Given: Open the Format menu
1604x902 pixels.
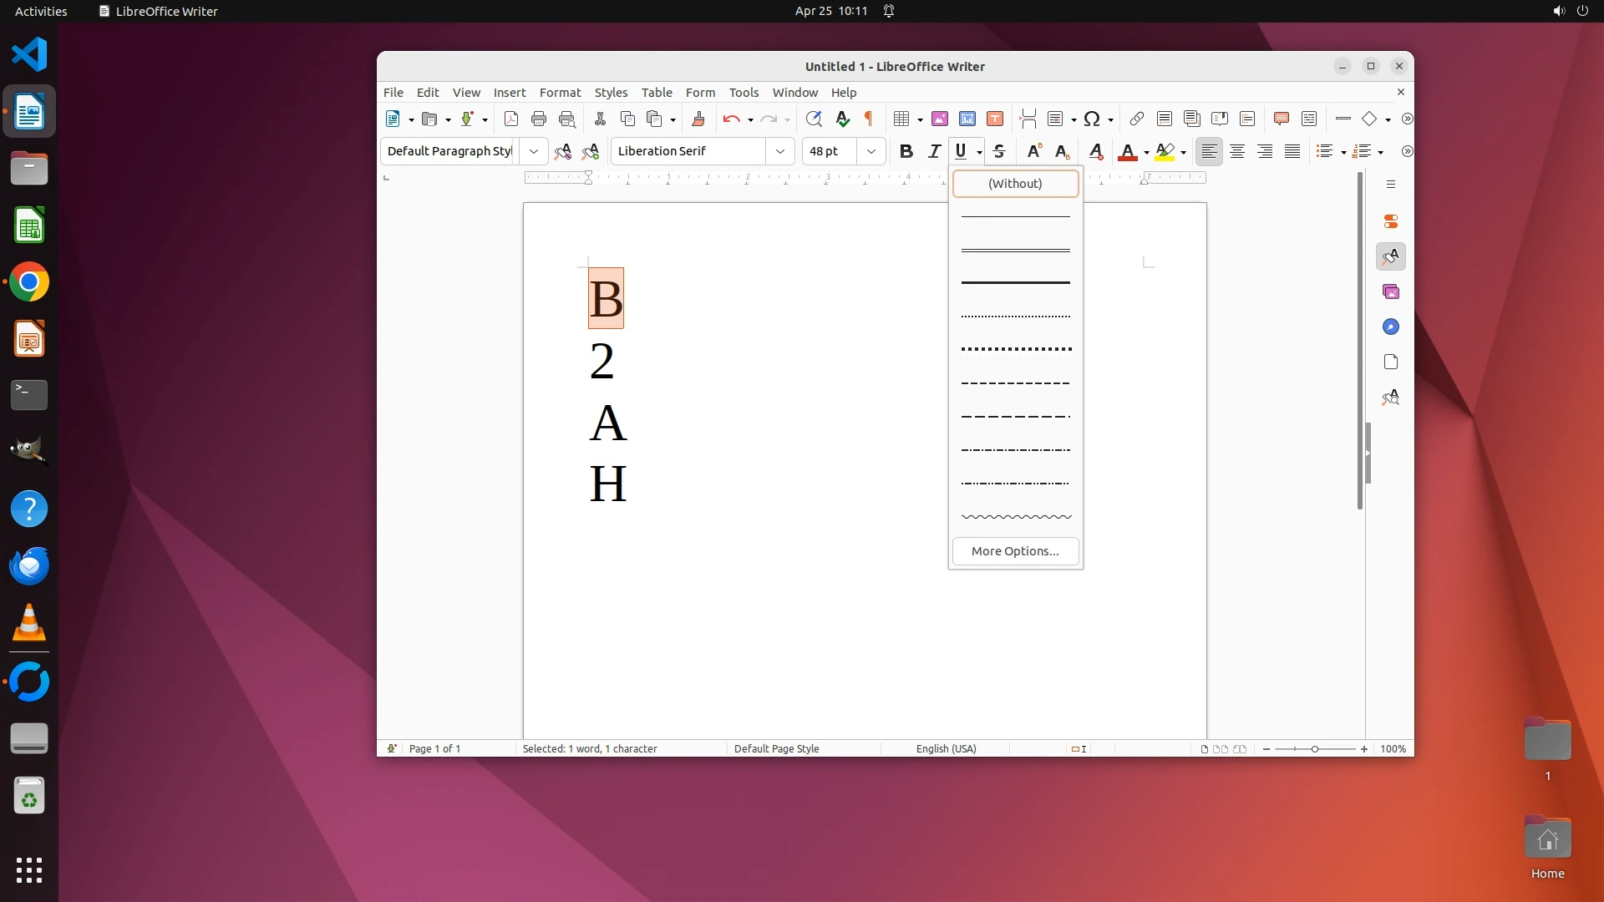Looking at the screenshot, I should (x=560, y=93).
